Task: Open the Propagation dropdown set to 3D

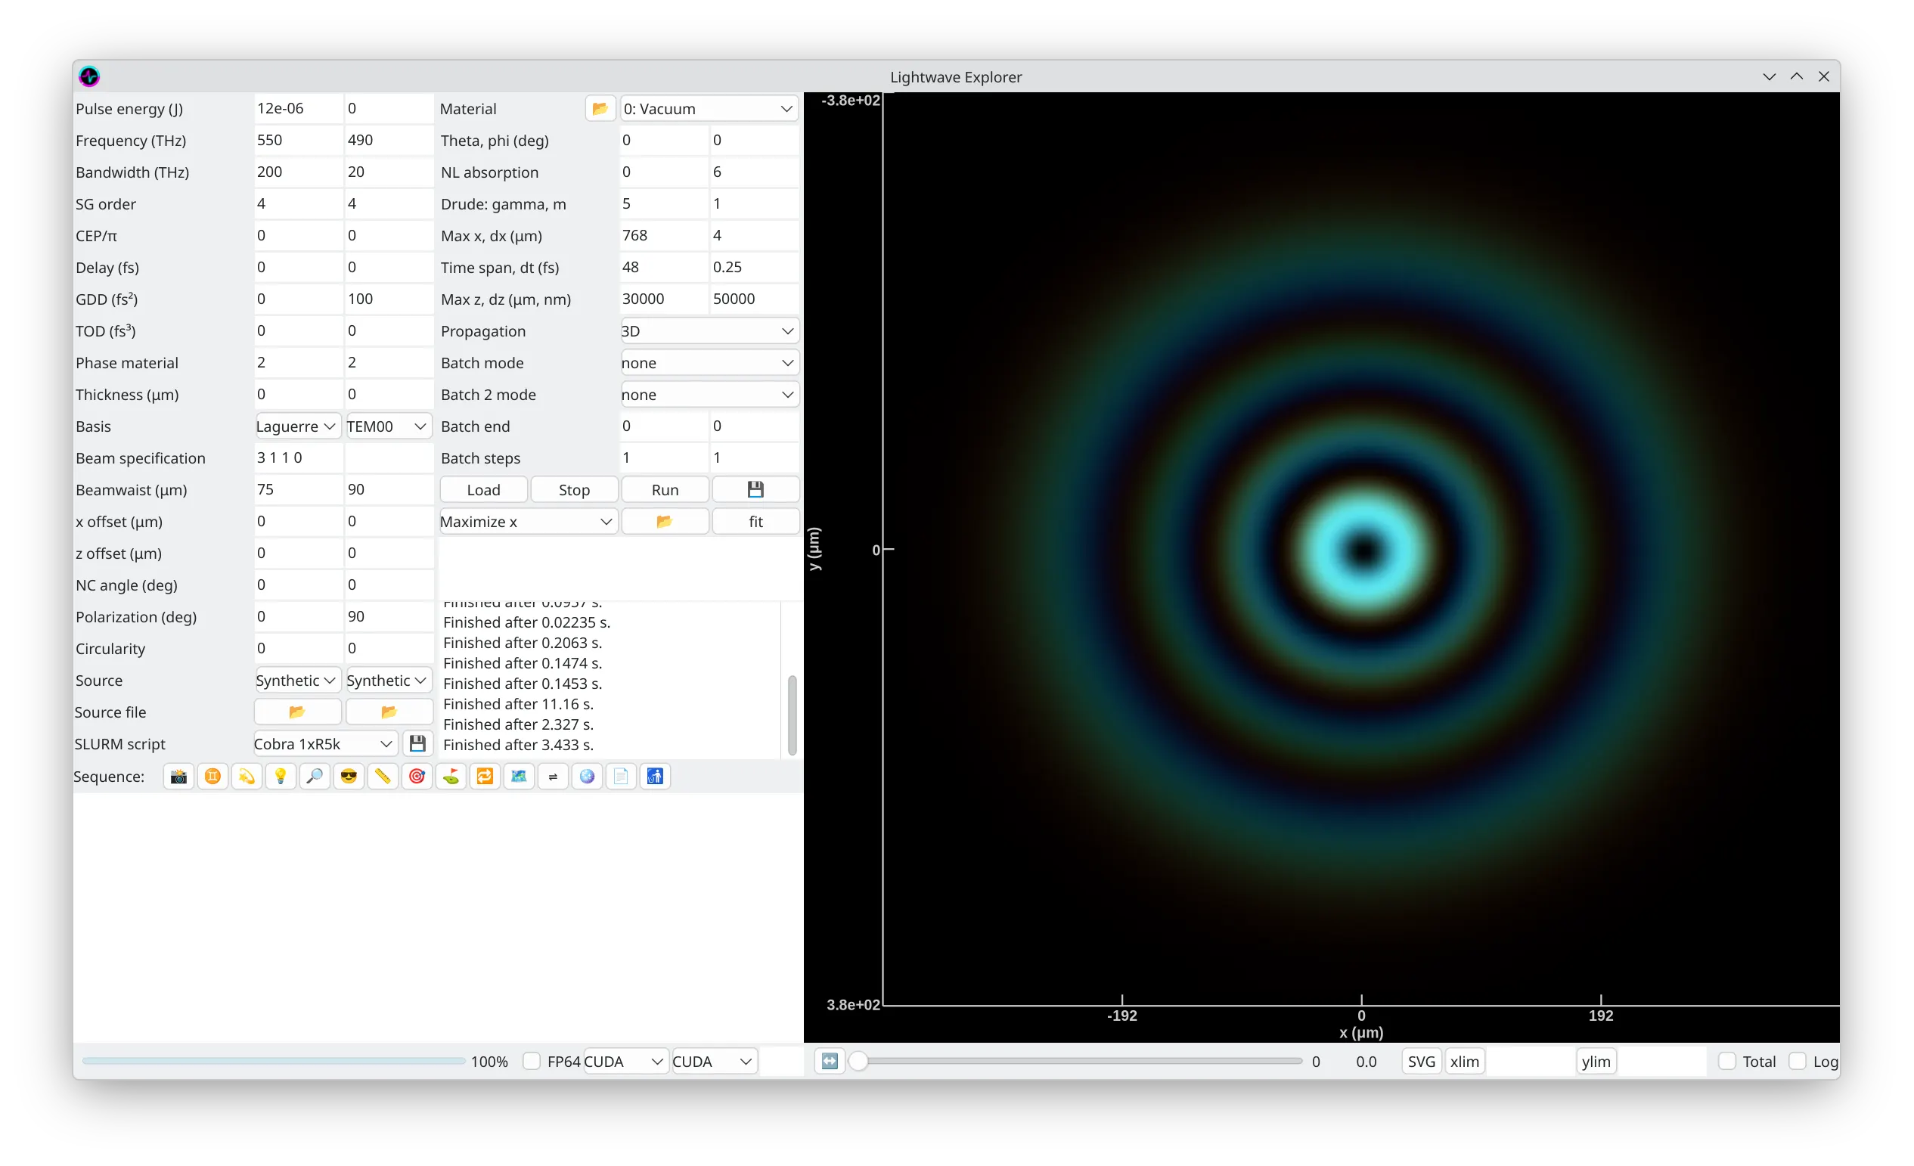Action: 709,331
